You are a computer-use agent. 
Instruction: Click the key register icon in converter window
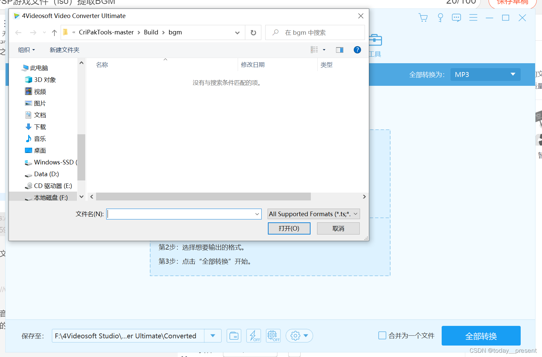point(440,18)
